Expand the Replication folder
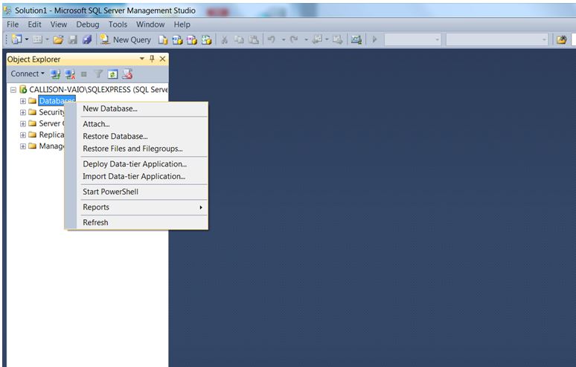The image size is (576, 367). (23, 135)
